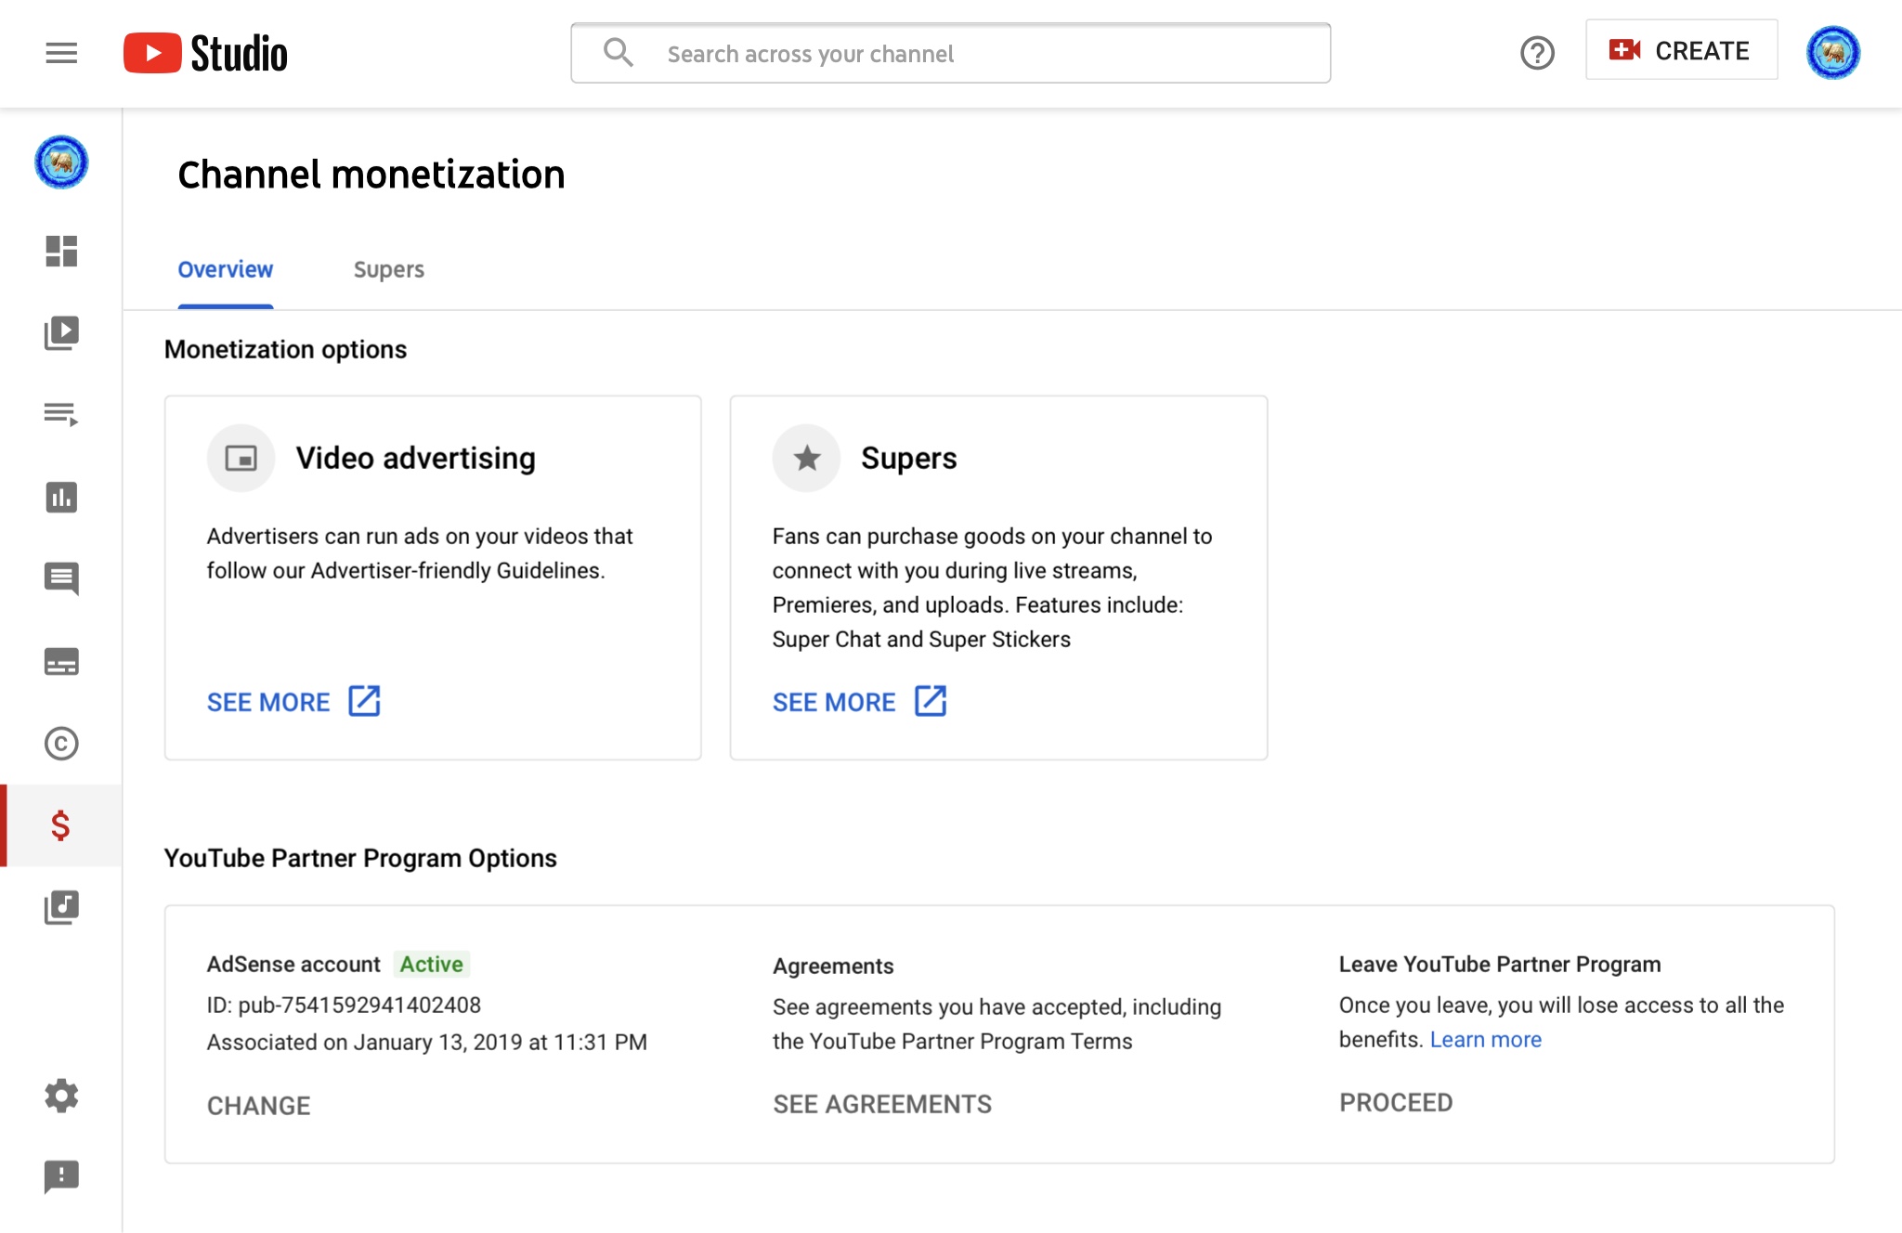1902x1233 pixels.
Task: Open Analytics from the sidebar
Action: (x=61, y=497)
